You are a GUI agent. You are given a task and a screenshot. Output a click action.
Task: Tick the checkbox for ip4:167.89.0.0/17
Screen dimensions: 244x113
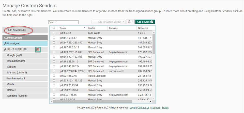pyautogui.click(x=54, y=47)
